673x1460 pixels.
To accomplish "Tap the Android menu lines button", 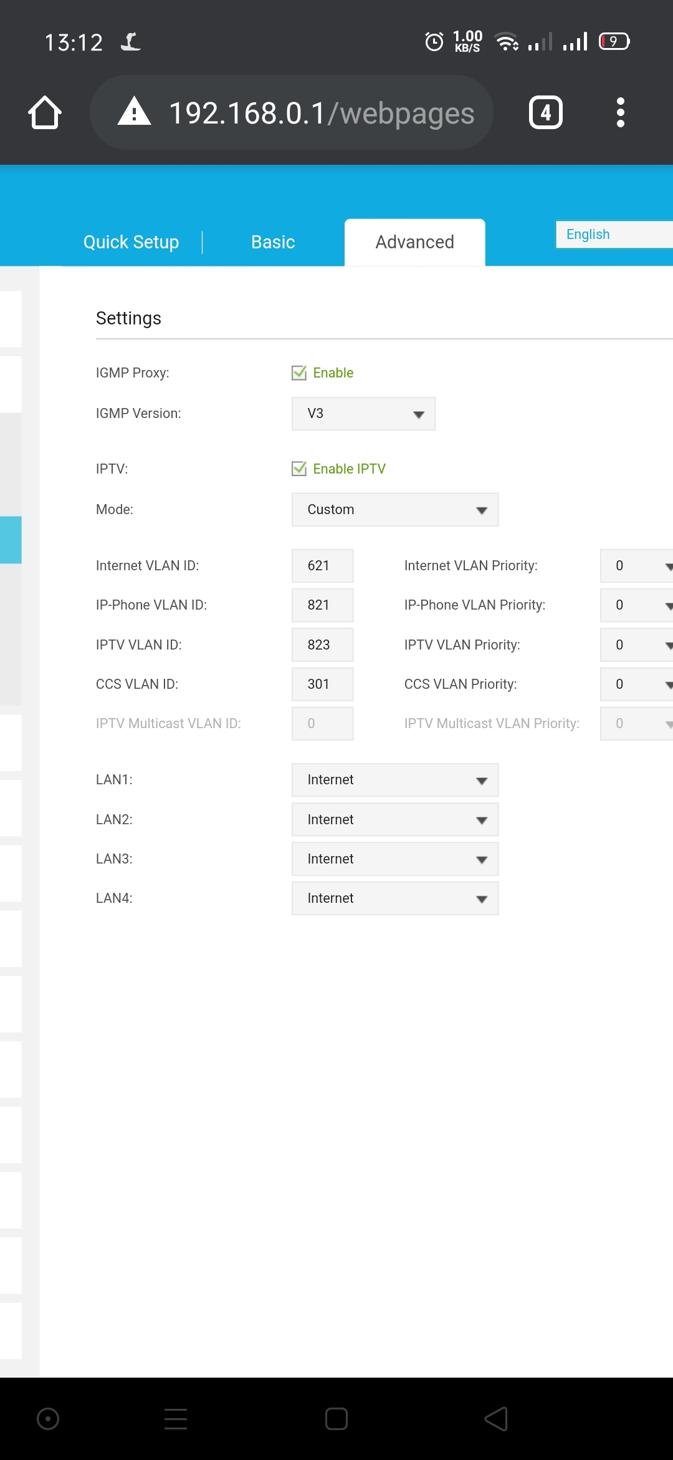I will pos(176,1419).
